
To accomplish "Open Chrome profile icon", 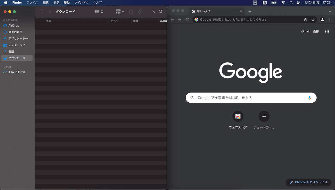I will point(322,20).
